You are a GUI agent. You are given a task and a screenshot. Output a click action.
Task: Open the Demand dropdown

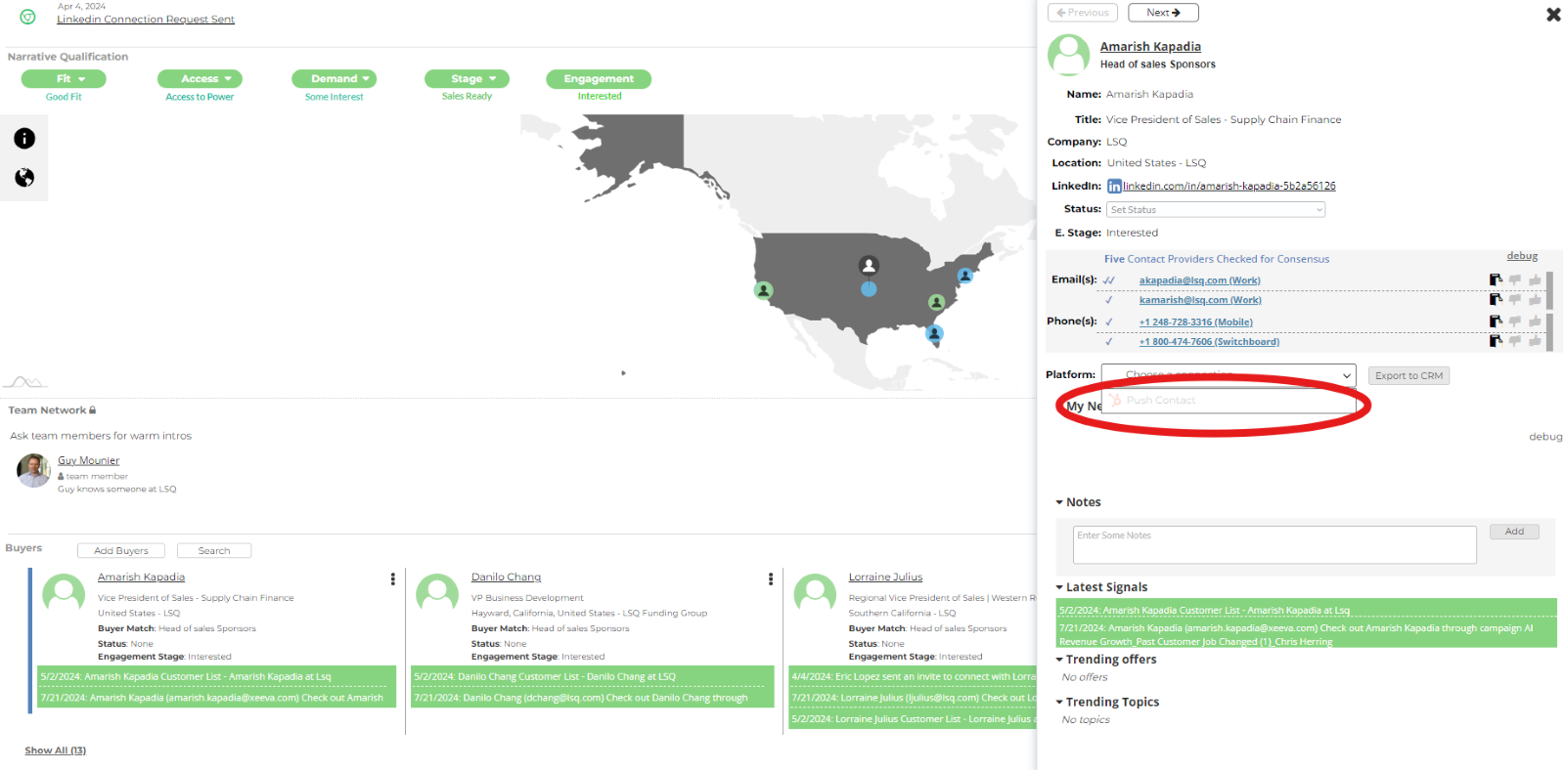tap(334, 79)
